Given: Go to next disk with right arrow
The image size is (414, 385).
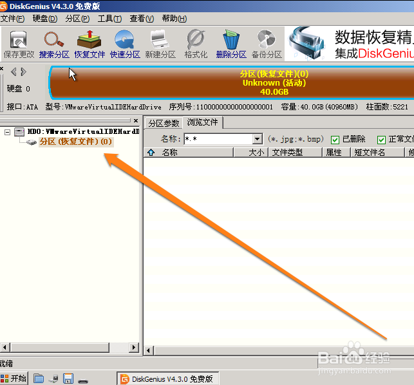Looking at the screenshot, I should coord(24,72).
